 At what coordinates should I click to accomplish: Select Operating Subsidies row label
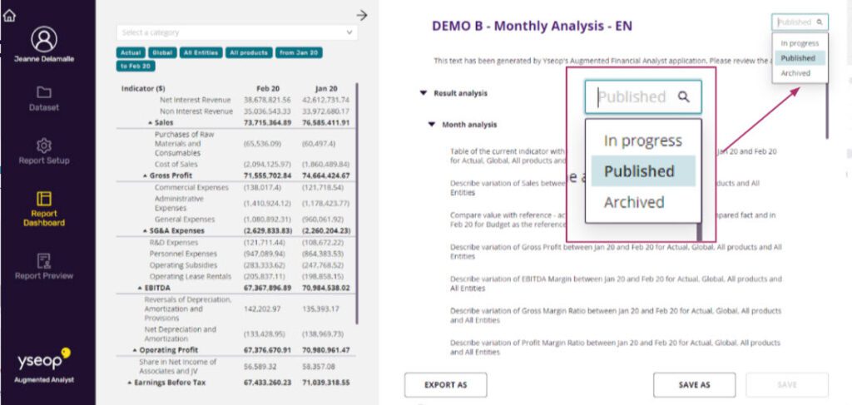(x=183, y=265)
